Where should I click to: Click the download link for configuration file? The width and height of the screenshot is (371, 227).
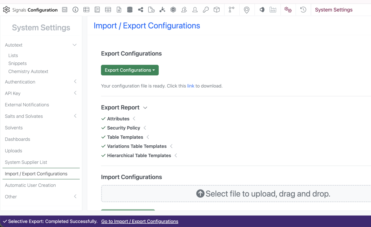[x=191, y=86]
